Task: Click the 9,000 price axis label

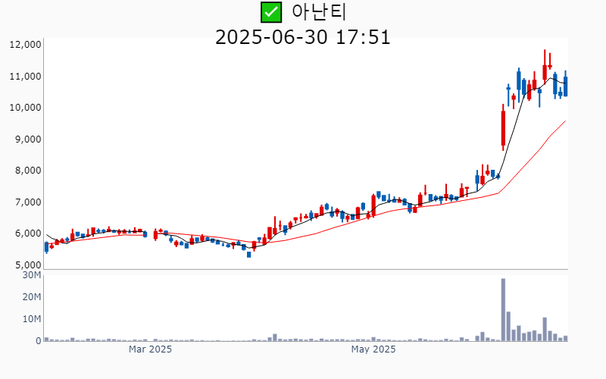Action: click(28, 139)
